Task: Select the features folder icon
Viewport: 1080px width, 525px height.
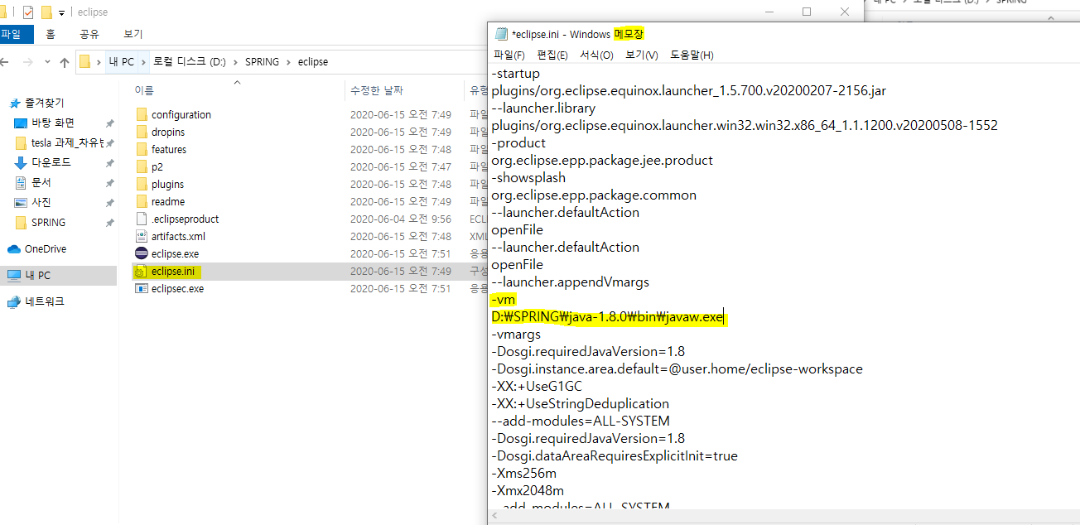Action: 141,149
